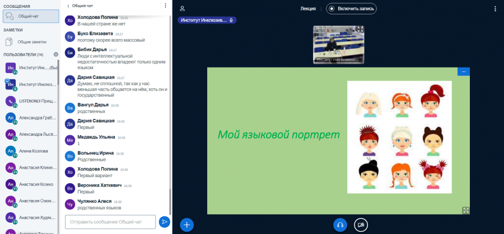The height and width of the screenshot is (234, 504).
Task: Minimize the presentation with the blue minus button
Action: click(x=464, y=72)
